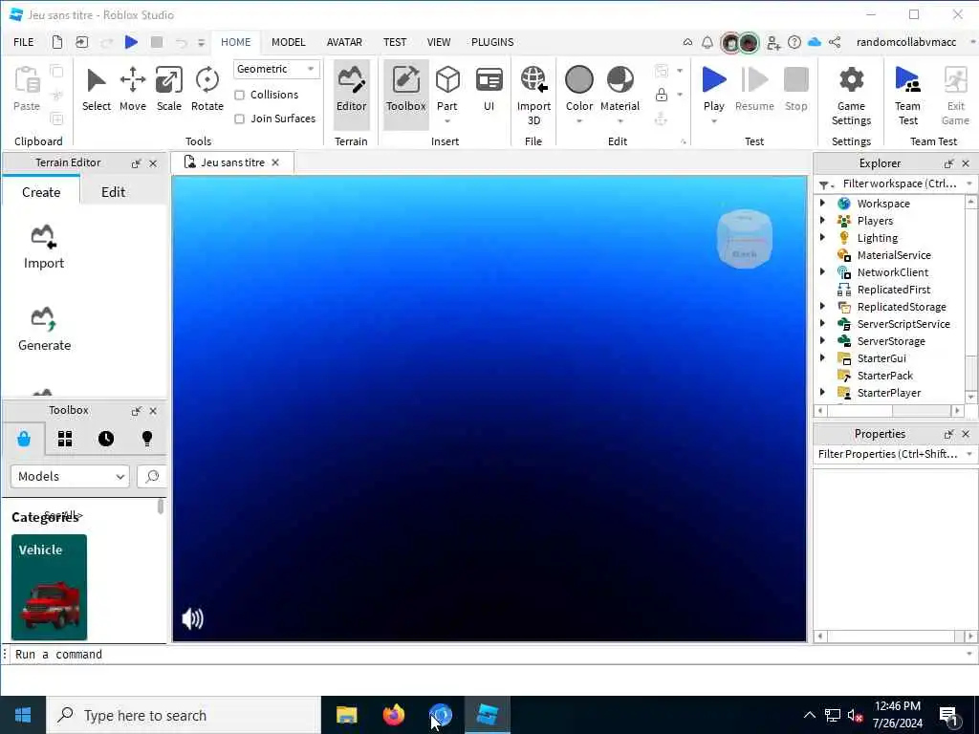
Task: Open the Geometric mode dropdown
Action: (276, 69)
